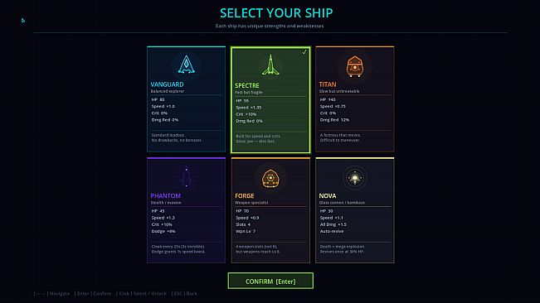Click the VANGUARD name label
This screenshot has width=540, height=303.
coord(167,84)
